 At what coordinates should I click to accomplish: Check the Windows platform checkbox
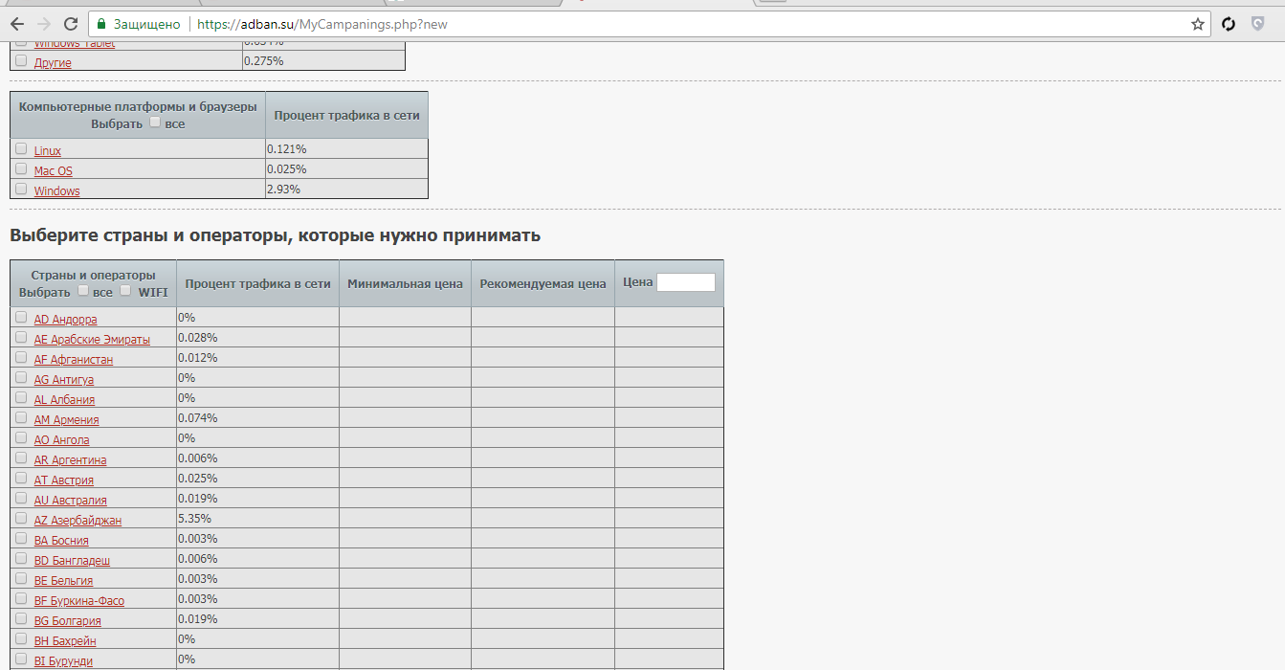(x=21, y=189)
